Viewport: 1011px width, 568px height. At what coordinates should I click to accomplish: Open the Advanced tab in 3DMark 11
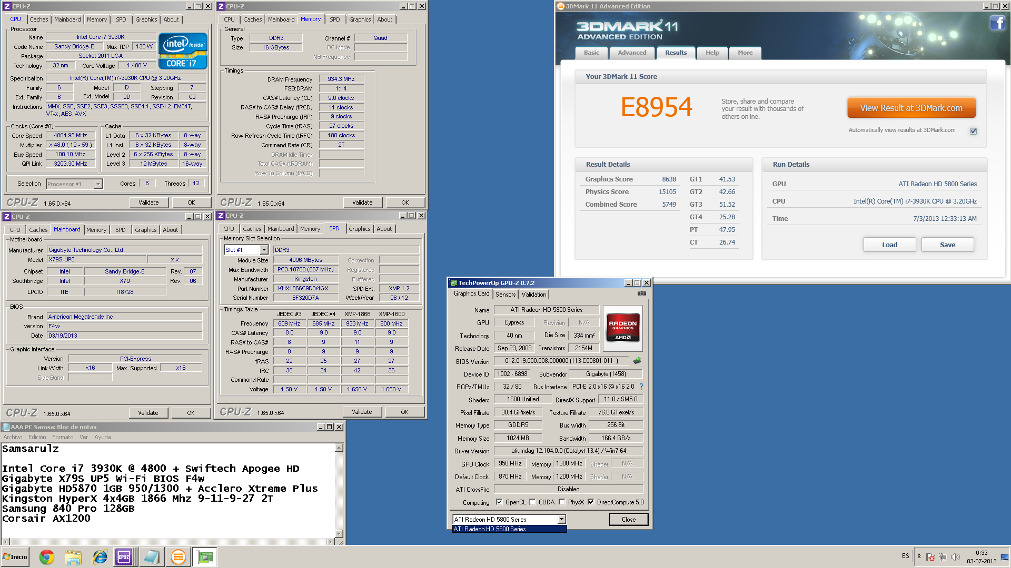[632, 53]
